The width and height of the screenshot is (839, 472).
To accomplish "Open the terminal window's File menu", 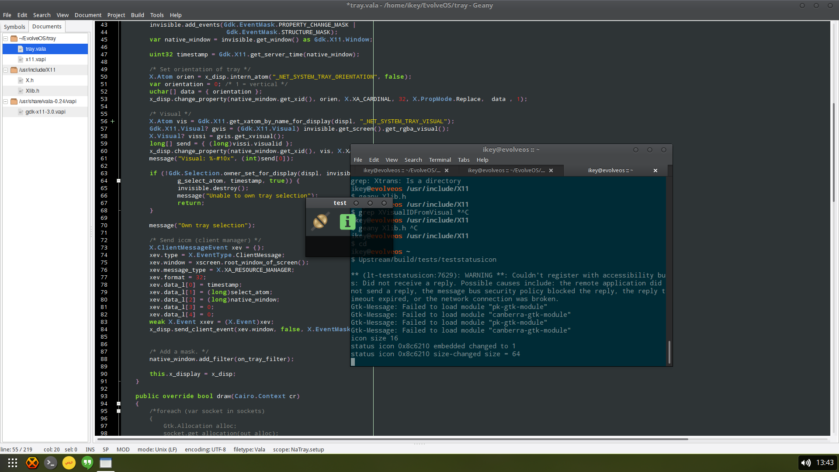I will 358,160.
